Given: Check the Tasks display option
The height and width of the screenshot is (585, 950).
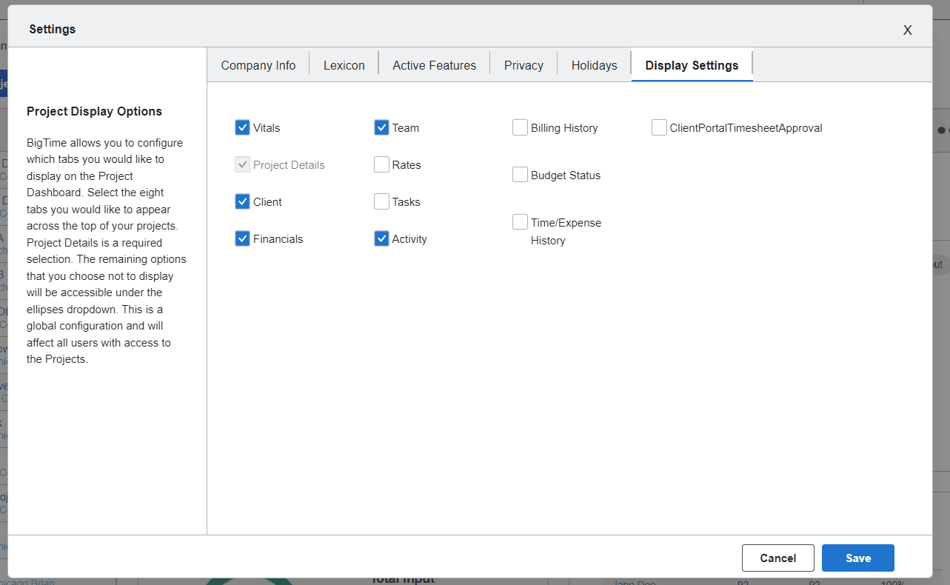Looking at the screenshot, I should (x=381, y=201).
